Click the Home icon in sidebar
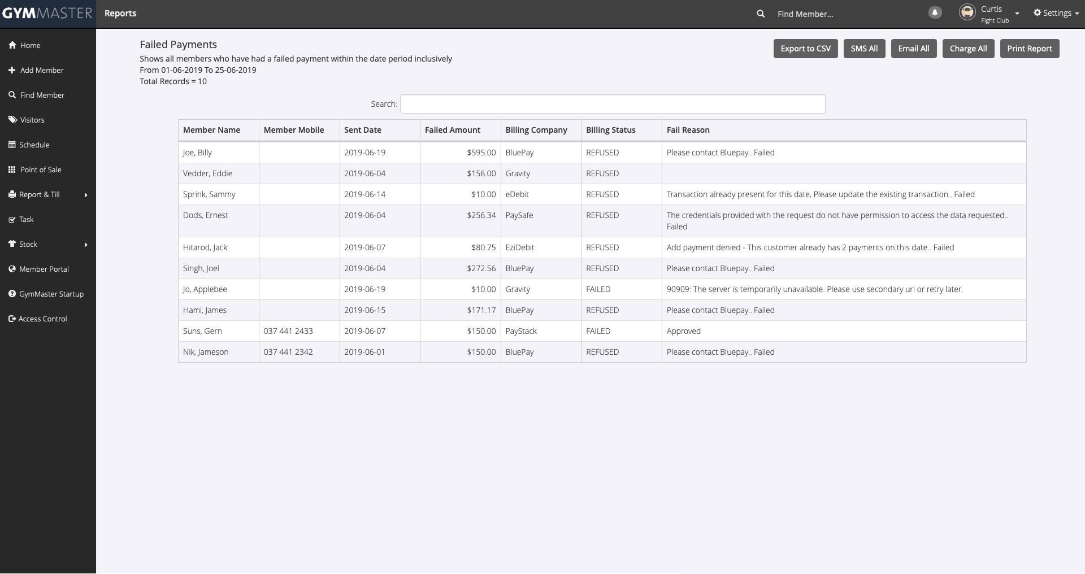 12,45
